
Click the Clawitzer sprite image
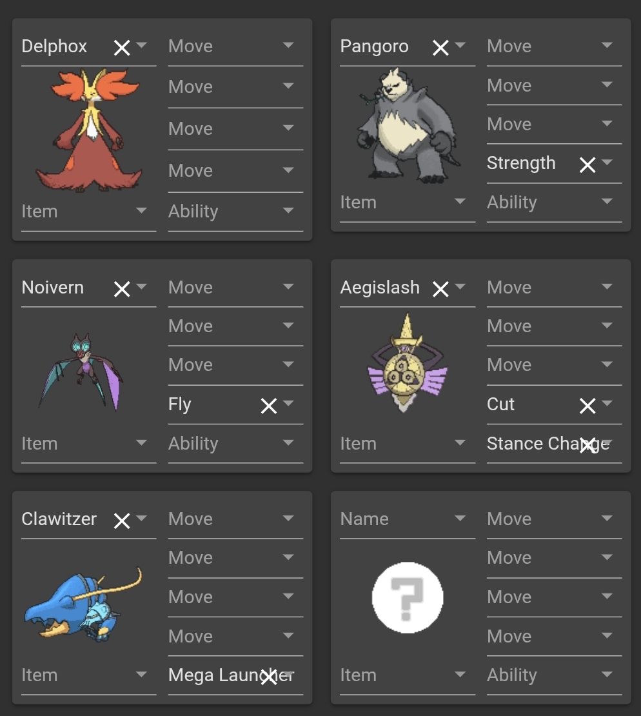(83, 604)
